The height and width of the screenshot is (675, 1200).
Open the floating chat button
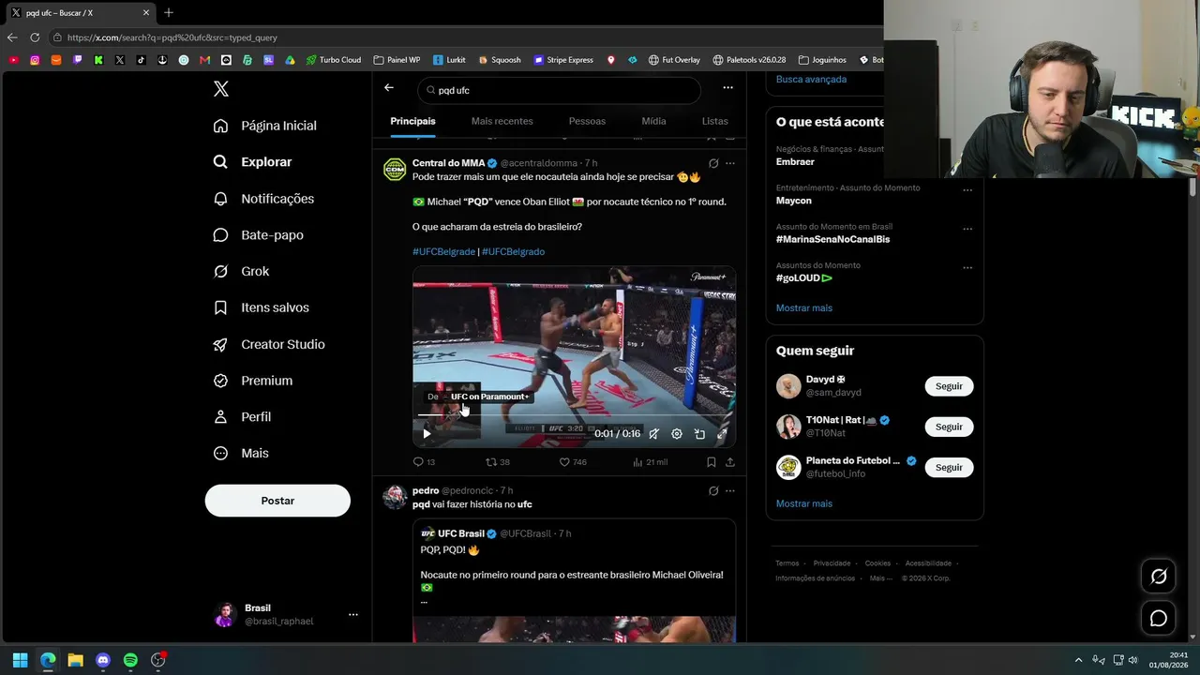pyautogui.click(x=1159, y=618)
